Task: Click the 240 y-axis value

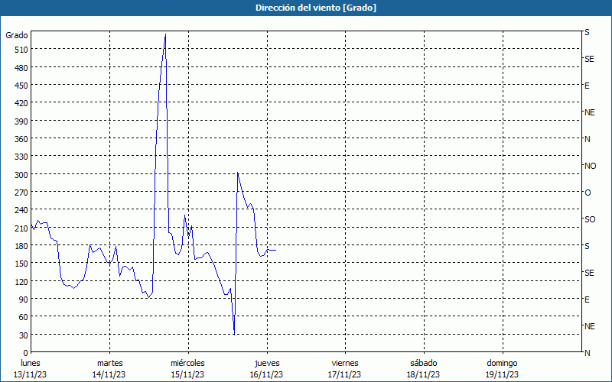Action: (21, 211)
